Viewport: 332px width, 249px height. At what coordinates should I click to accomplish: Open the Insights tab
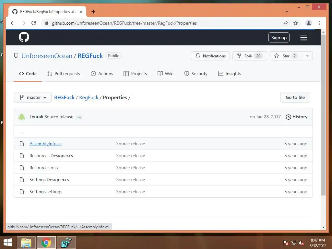230,74
